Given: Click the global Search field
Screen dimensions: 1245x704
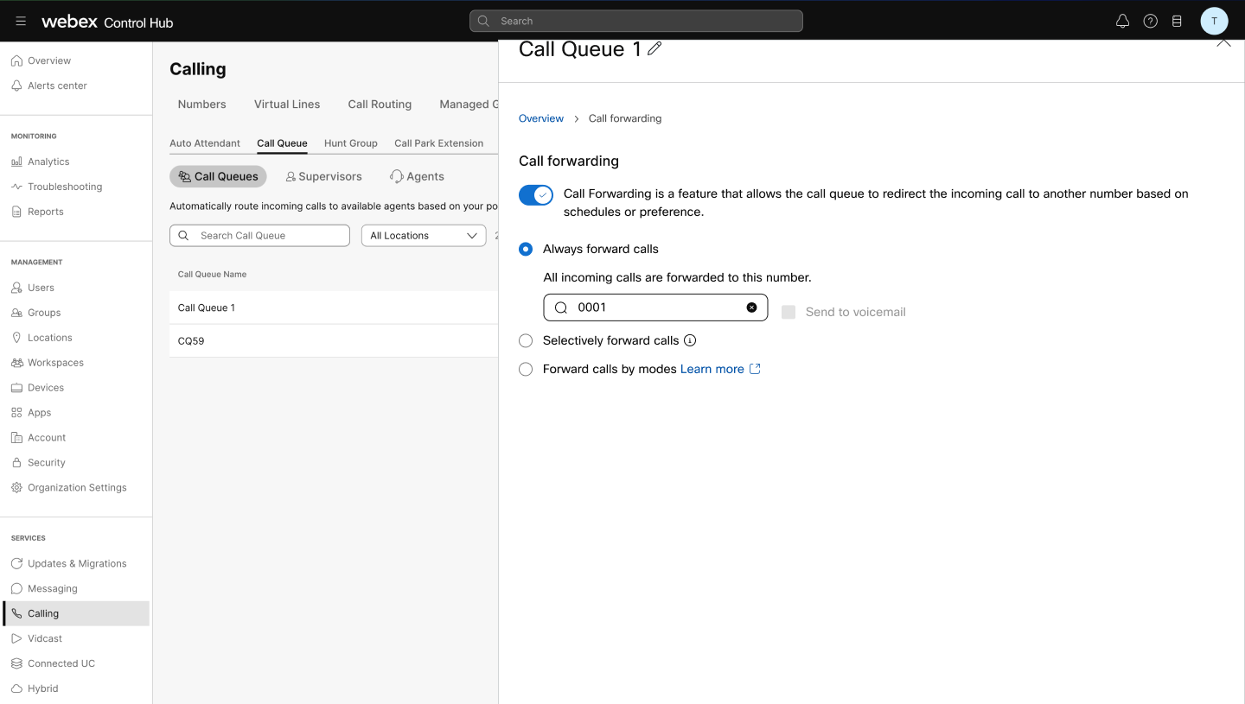Looking at the screenshot, I should pos(636,21).
